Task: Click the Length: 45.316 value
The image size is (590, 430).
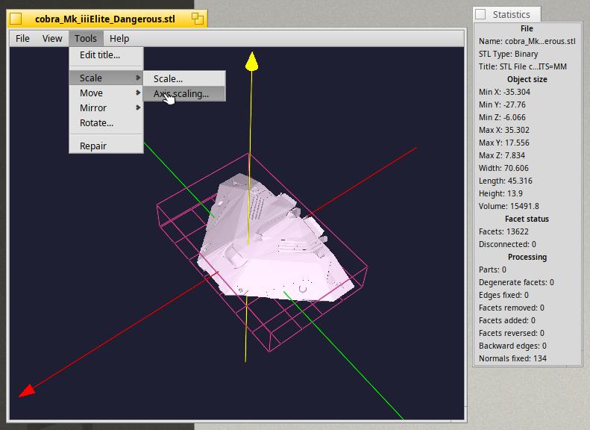Action: 505,181
